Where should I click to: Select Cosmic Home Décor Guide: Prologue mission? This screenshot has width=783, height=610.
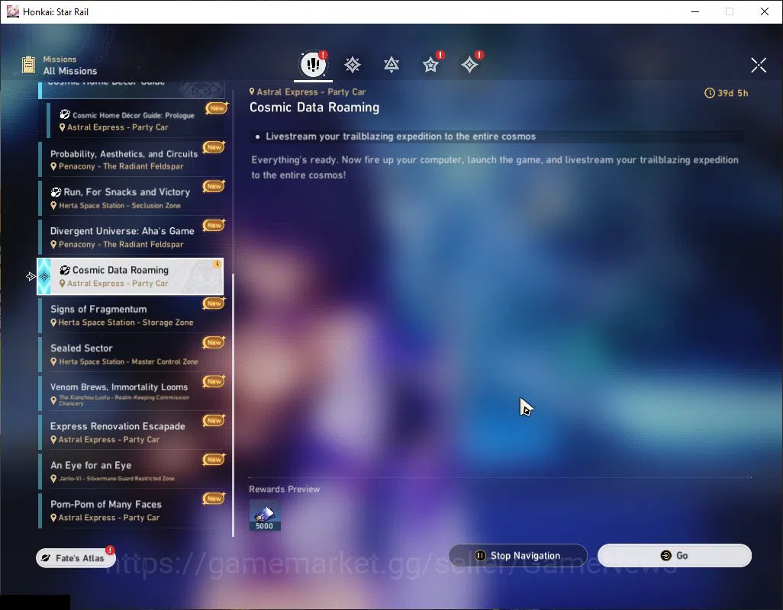click(135, 120)
